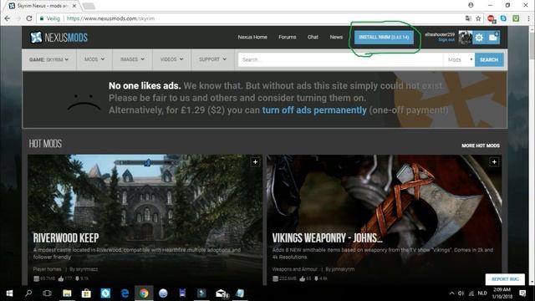Open account settings gear icon
535x301 pixels.
479,38
